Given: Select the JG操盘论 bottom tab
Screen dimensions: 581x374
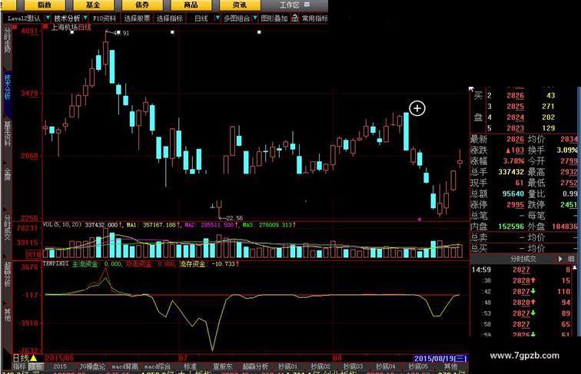Looking at the screenshot, I should point(92,366).
